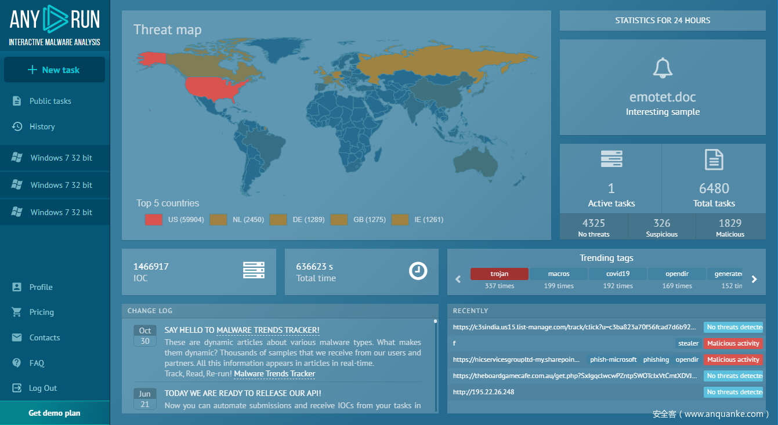The image size is (778, 425).
Task: Click the 6480 Total tasks value
Action: click(x=714, y=188)
